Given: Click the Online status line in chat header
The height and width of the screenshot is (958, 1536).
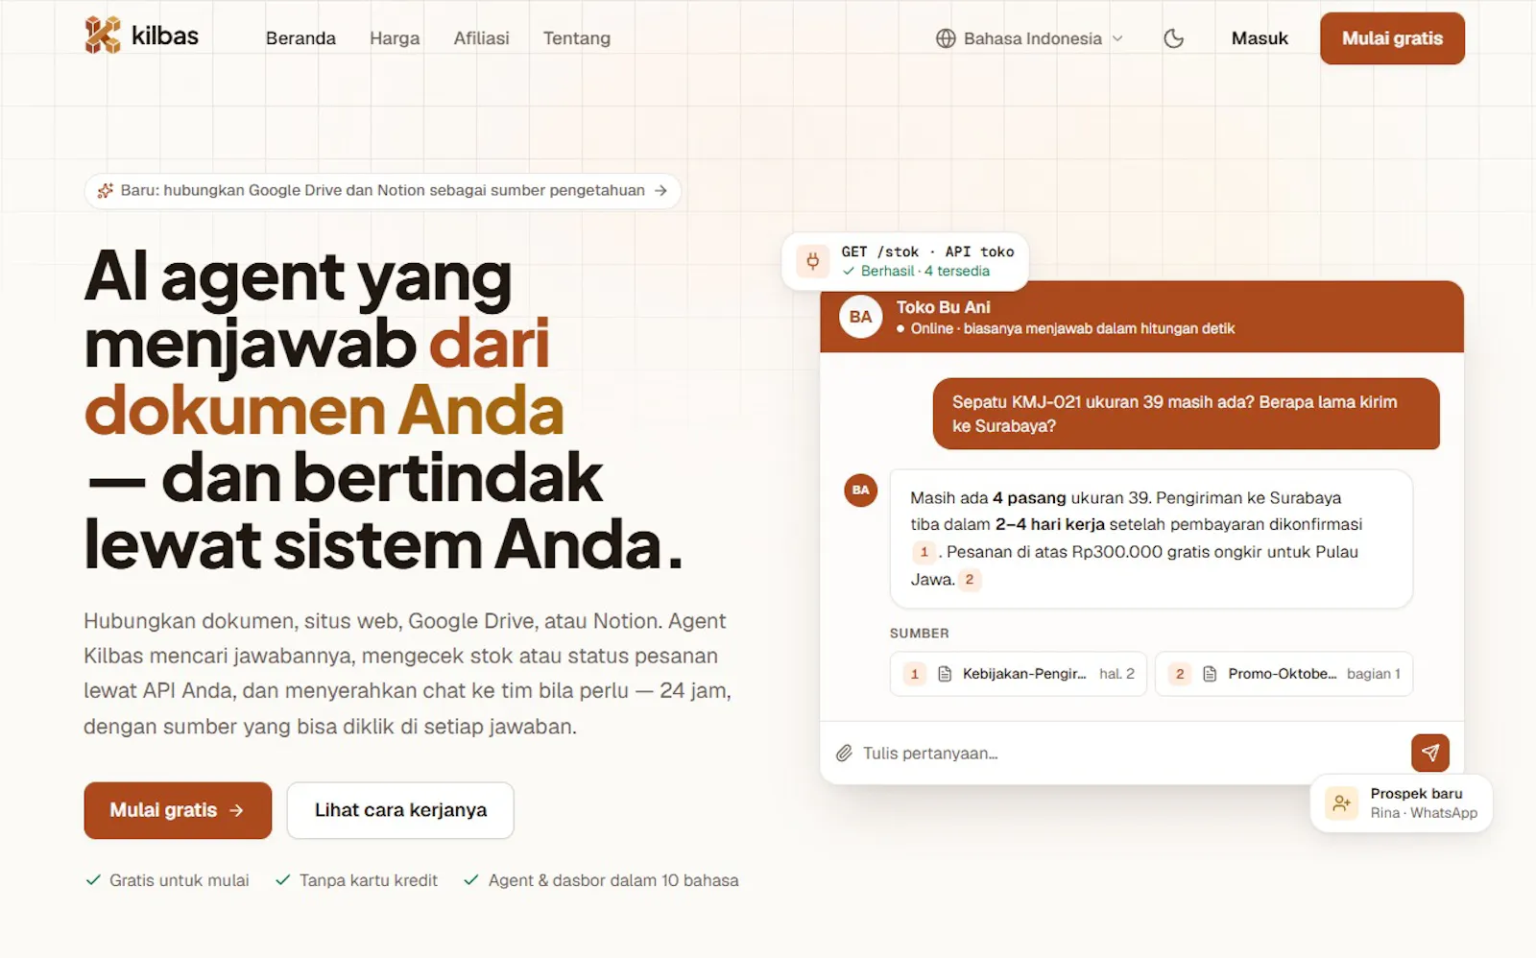Looking at the screenshot, I should coord(1066,328).
